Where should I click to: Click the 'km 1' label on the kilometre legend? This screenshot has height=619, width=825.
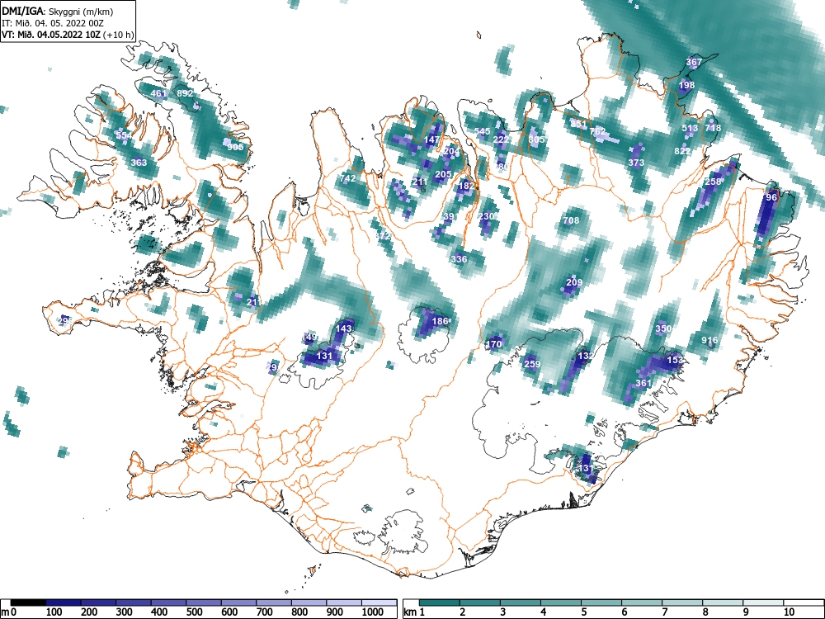click(x=414, y=612)
